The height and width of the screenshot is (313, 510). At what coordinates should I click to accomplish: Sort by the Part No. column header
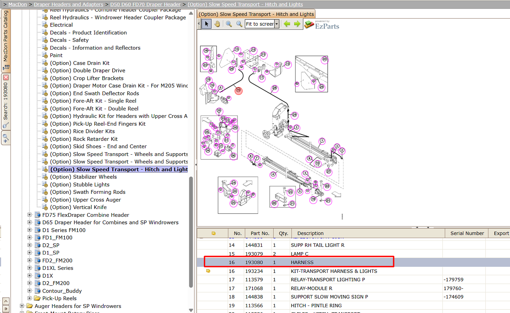pyautogui.click(x=260, y=233)
